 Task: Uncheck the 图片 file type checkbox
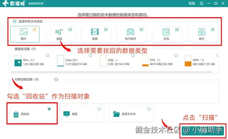tap(35, 30)
